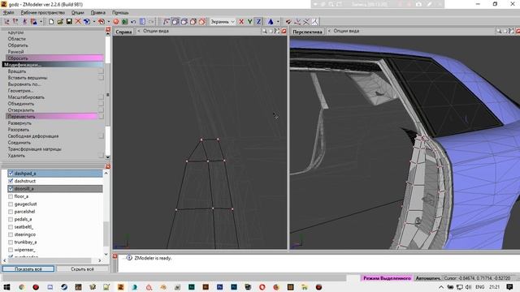The height and width of the screenshot is (292, 520).
Task: Select the Сбросить command
Action: [x=54, y=58]
